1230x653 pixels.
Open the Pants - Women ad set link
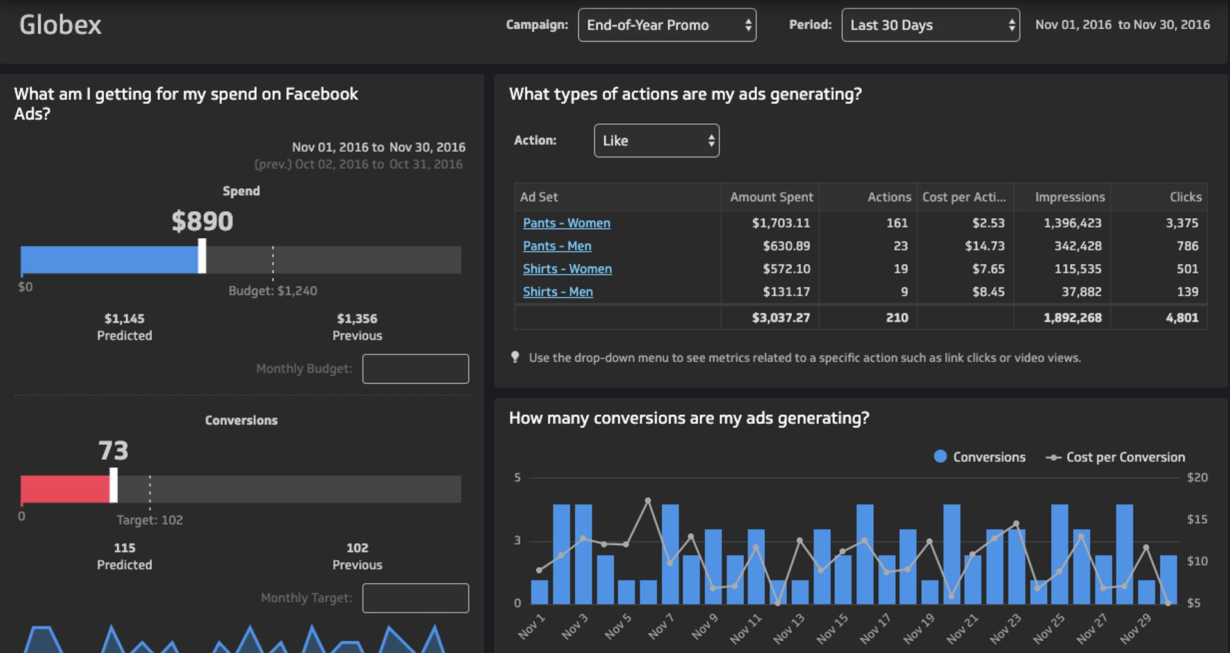(566, 223)
